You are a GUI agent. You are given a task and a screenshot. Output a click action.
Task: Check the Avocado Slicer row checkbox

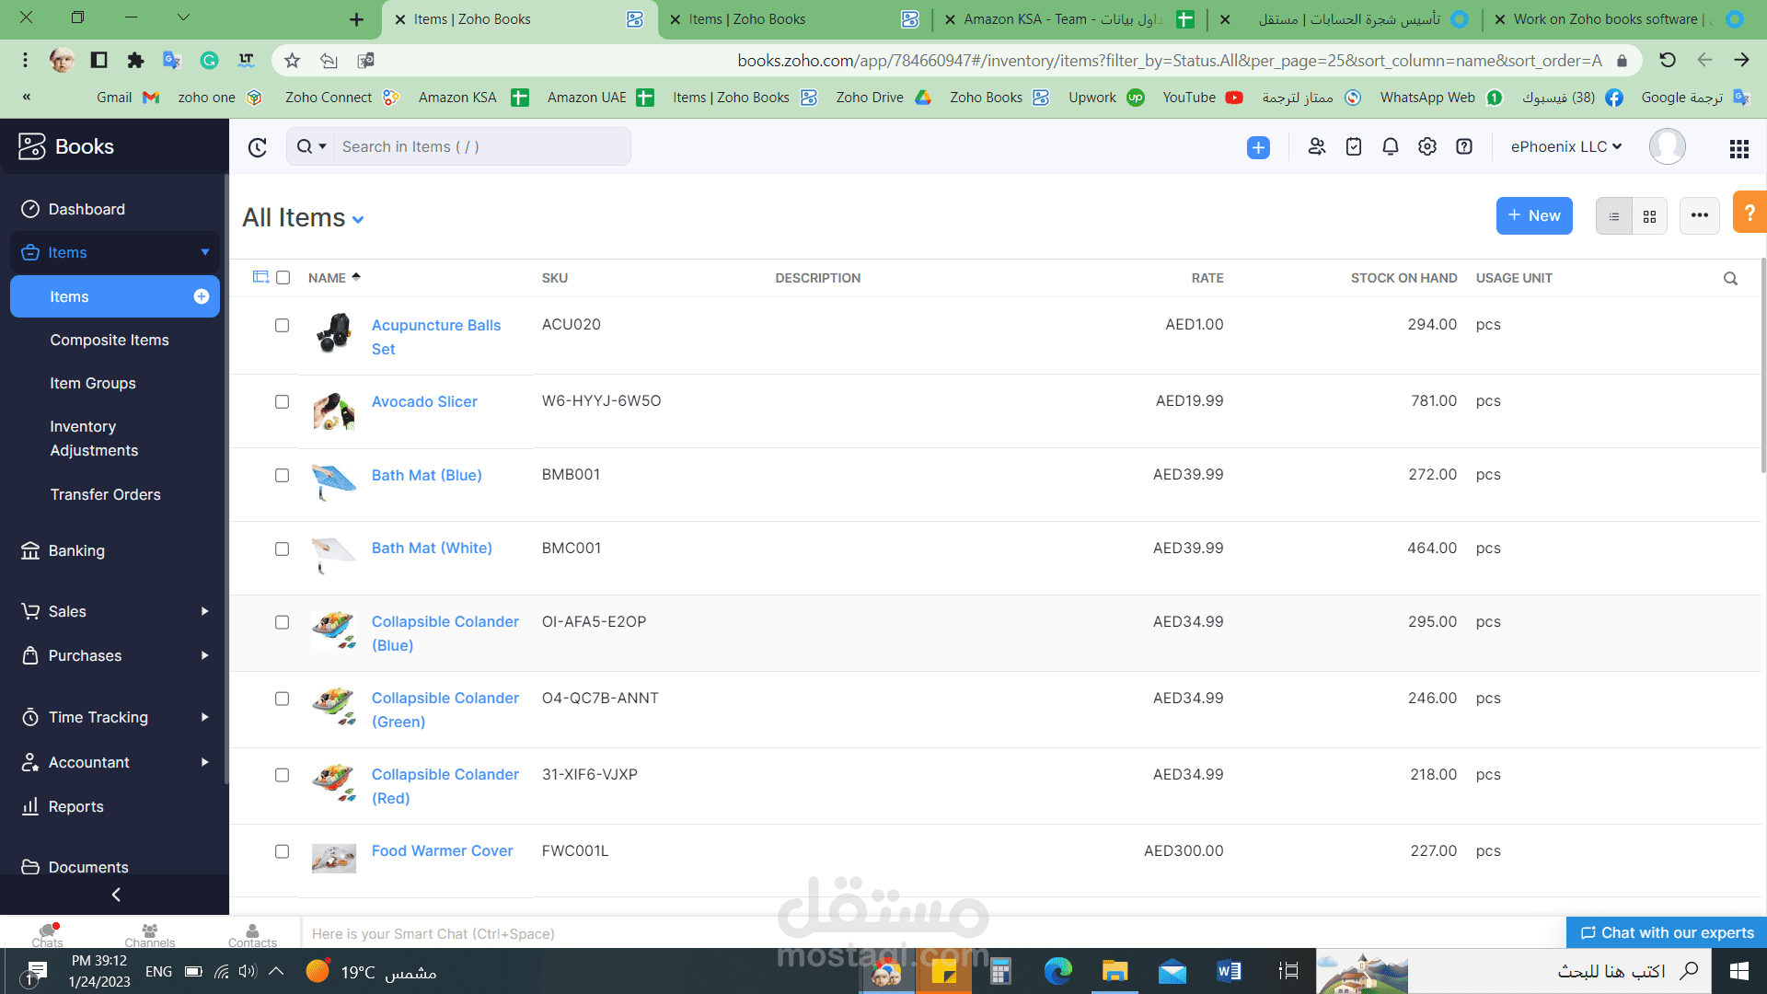coord(282,402)
